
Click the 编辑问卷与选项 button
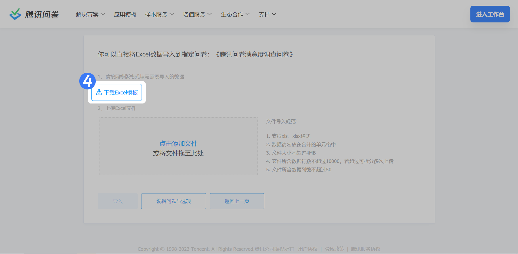[173, 201]
